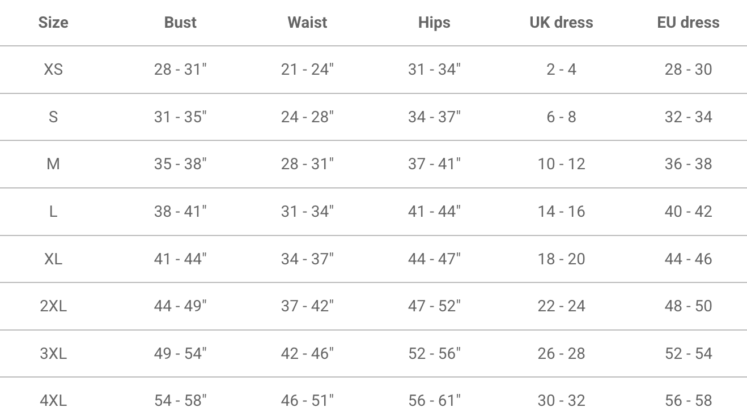The width and height of the screenshot is (747, 420).
Task: Click the bust measurement for size 3XL
Action: coord(180,354)
